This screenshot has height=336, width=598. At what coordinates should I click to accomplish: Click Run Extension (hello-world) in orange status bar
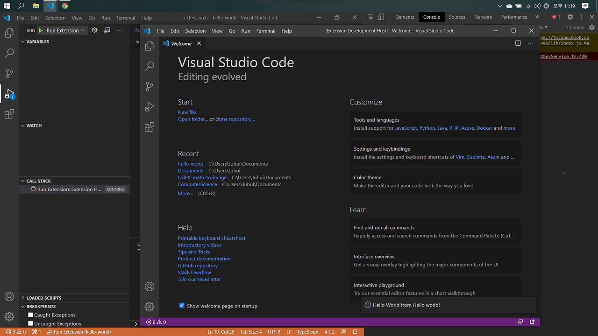[79, 332]
